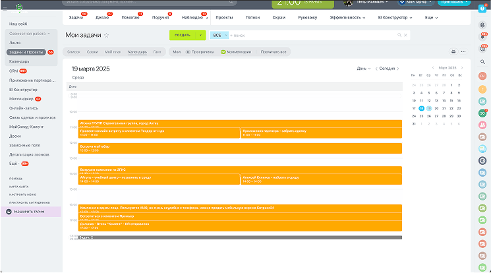Open Лента in left sidebar
491x273 pixels.
(x=14, y=43)
